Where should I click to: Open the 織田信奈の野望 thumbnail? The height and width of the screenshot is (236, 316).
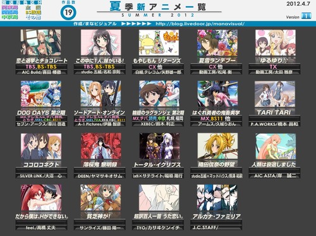(217, 146)
